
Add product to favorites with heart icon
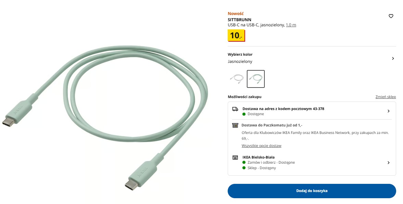coord(391,16)
